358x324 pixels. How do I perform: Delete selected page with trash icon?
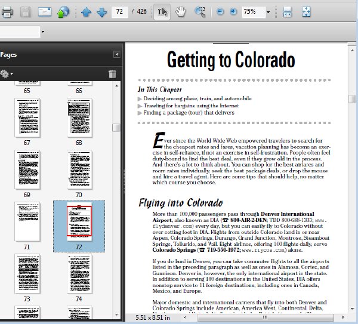pyautogui.click(x=112, y=74)
